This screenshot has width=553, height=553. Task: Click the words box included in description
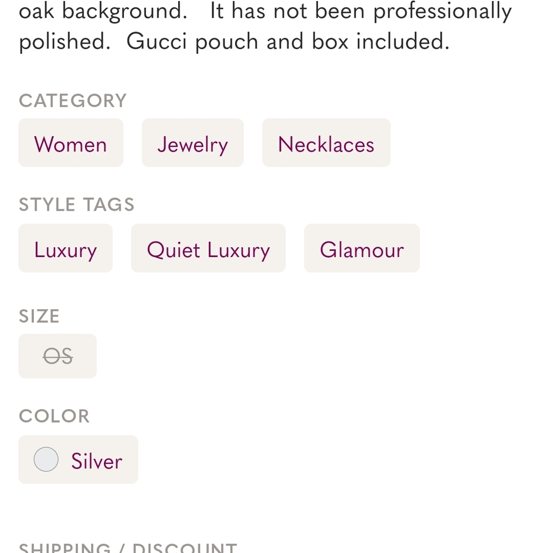[x=381, y=41]
